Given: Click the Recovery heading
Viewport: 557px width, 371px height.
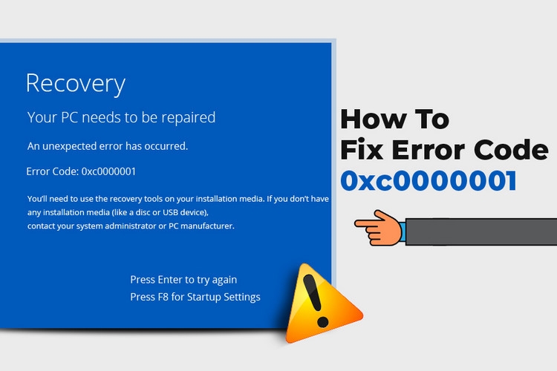Looking at the screenshot, I should point(76,84).
